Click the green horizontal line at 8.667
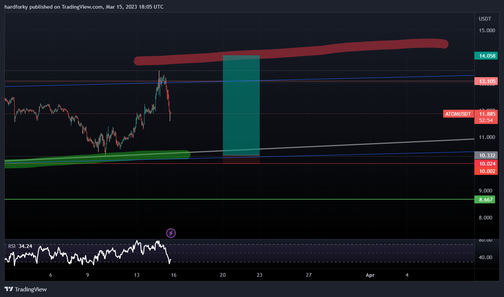Viewport: 504px width, 297px height. [x=239, y=199]
